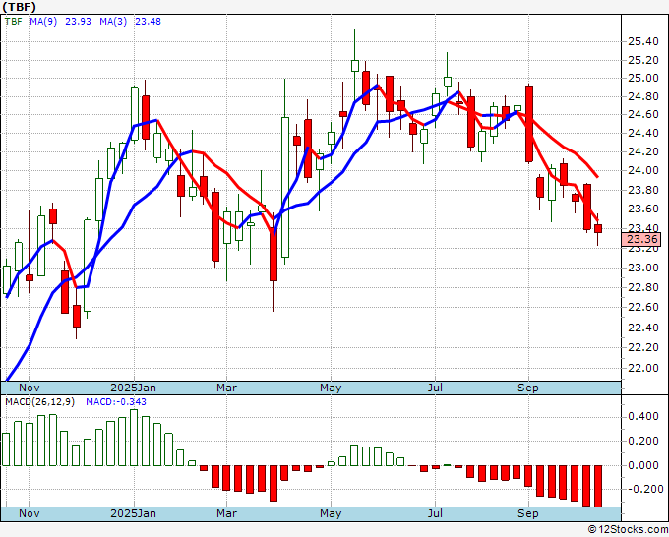The width and height of the screenshot is (669, 537).
Task: Click the Jul marker on price timeline
Action: 435,388
